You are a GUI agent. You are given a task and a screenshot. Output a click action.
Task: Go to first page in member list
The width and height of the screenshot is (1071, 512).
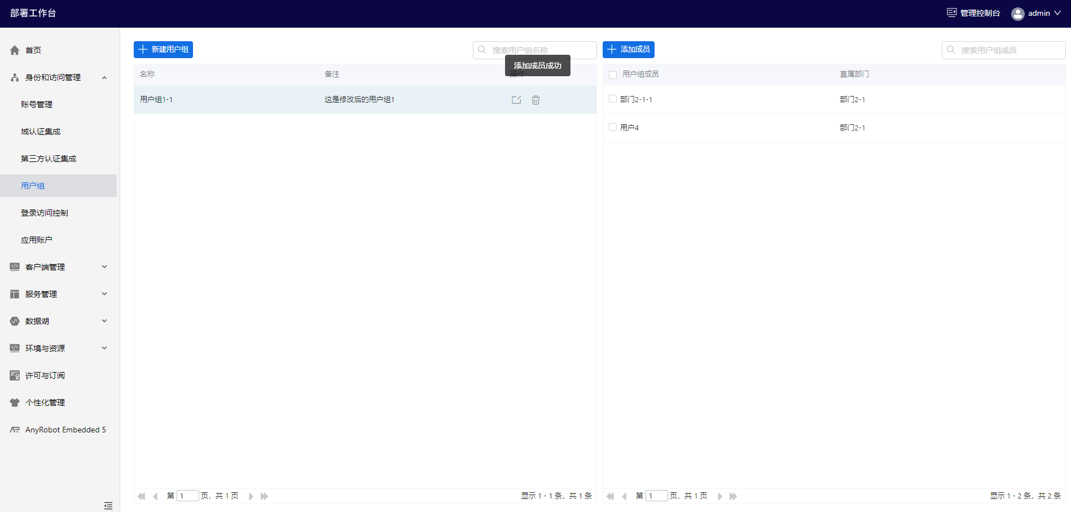[610, 496]
